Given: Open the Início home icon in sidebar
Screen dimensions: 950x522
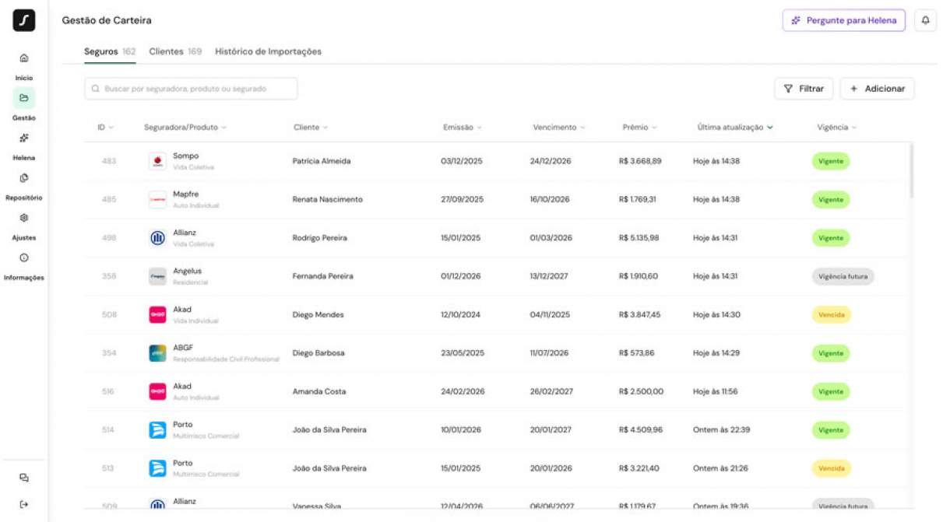Looking at the screenshot, I should [23, 58].
